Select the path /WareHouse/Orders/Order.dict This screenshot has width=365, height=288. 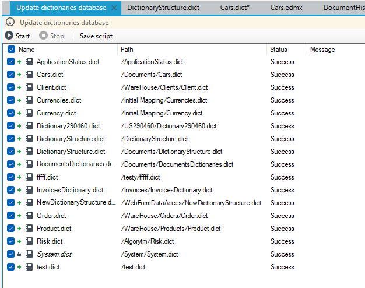point(164,216)
